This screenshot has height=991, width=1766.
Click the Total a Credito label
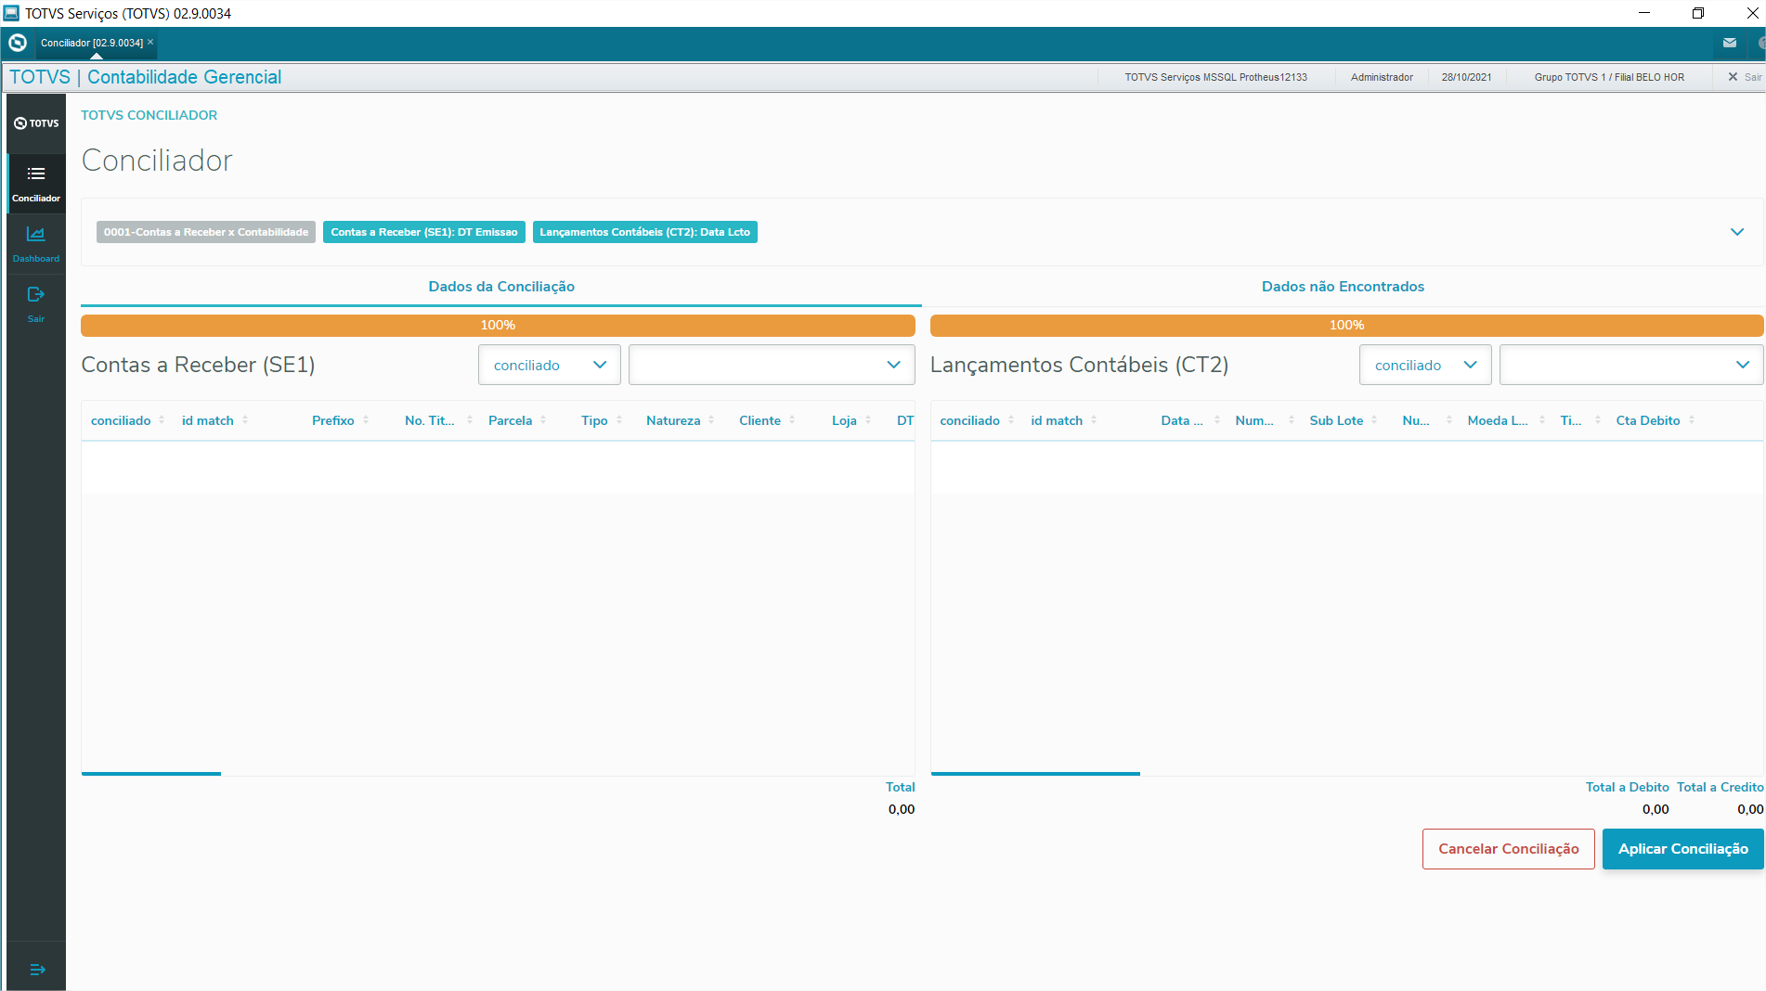click(x=1721, y=787)
